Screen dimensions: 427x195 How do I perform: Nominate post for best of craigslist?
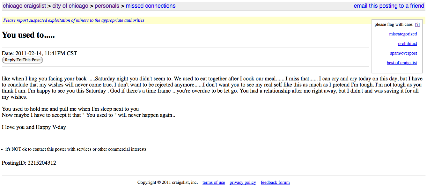(x=402, y=63)
